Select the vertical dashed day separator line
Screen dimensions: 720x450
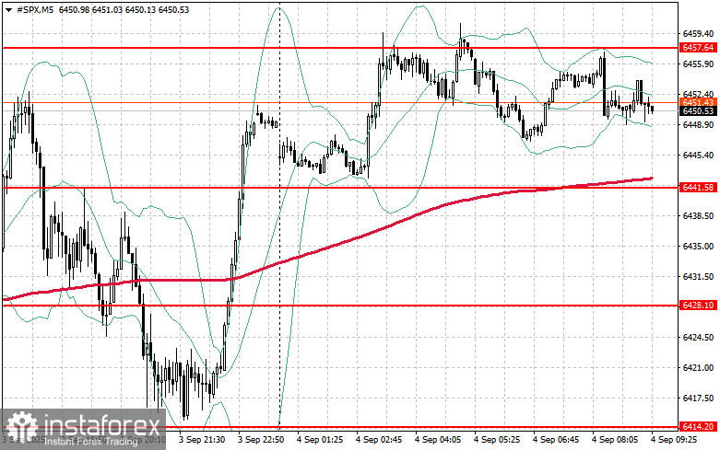[279, 215]
